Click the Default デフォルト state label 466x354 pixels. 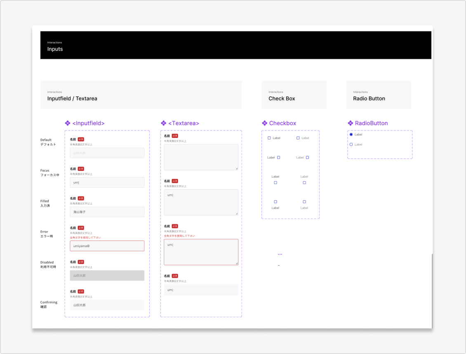click(x=48, y=142)
